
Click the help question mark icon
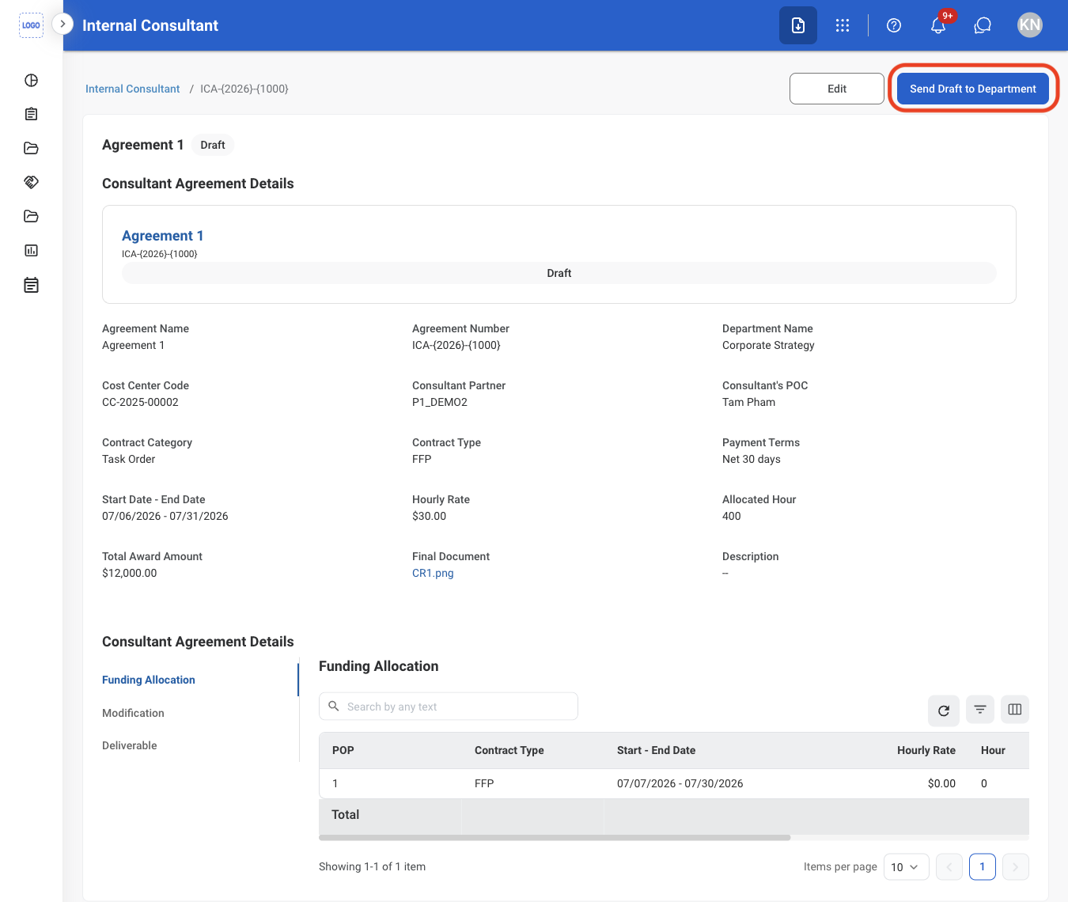point(894,25)
